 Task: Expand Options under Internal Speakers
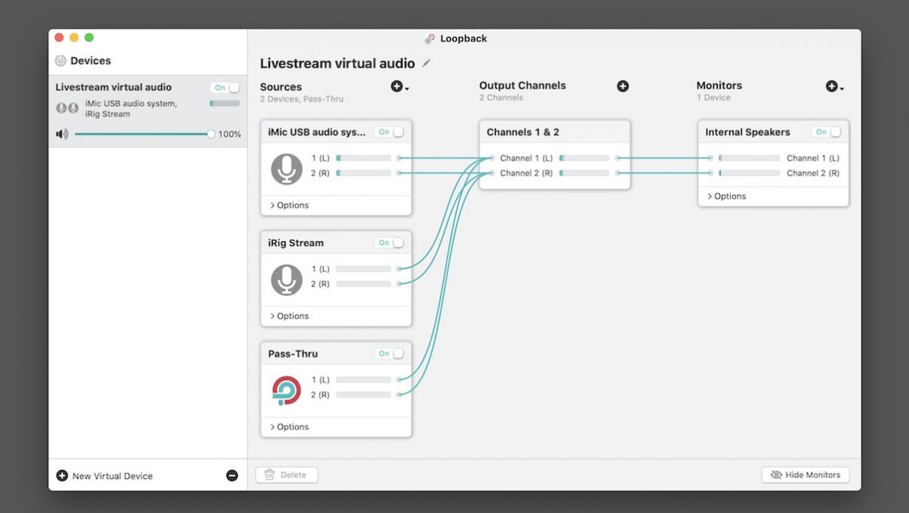[x=727, y=196]
